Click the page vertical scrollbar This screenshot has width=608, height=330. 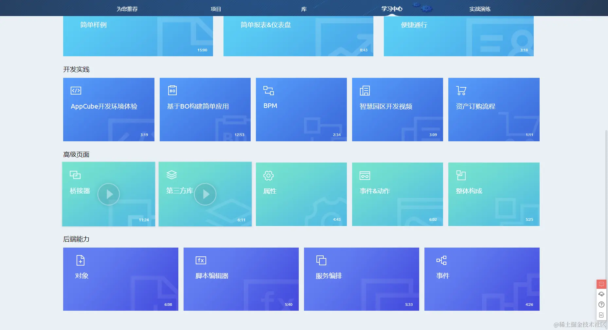click(x=606, y=229)
